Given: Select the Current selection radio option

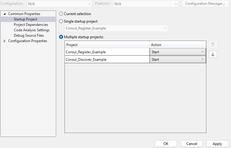Looking at the screenshot, I should pyautogui.click(x=61, y=14).
